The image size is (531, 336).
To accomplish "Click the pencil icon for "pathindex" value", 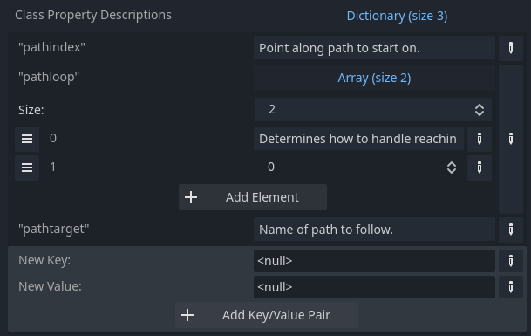I will [511, 48].
